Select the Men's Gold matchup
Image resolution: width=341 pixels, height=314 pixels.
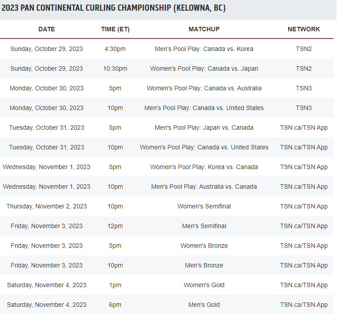[204, 305]
